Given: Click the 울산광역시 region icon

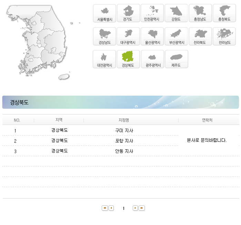Looking at the screenshot, I should [152, 36].
